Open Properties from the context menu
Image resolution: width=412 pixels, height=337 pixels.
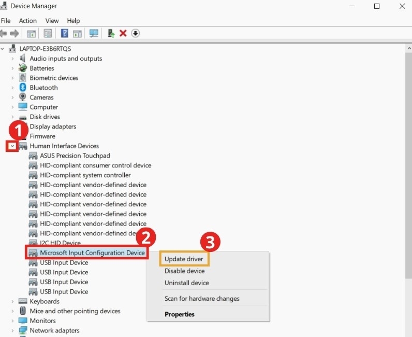(180, 314)
